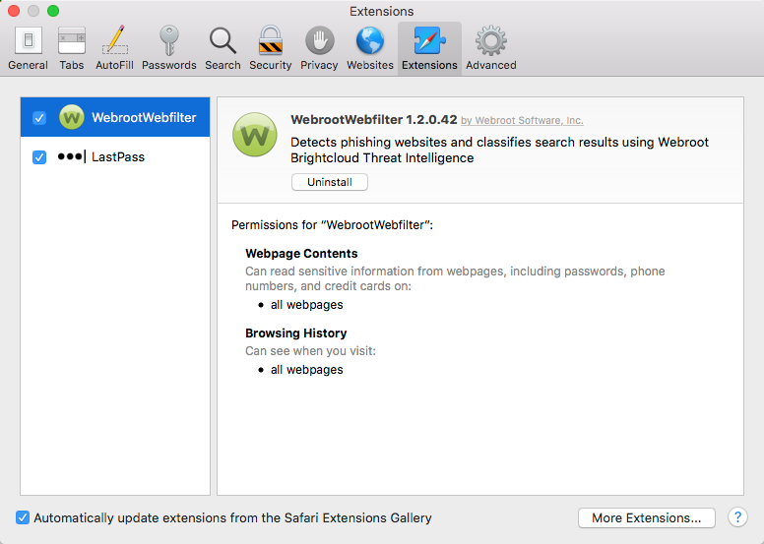
Task: Visit the Webroot Software, Inc. developer link
Action: [522, 120]
